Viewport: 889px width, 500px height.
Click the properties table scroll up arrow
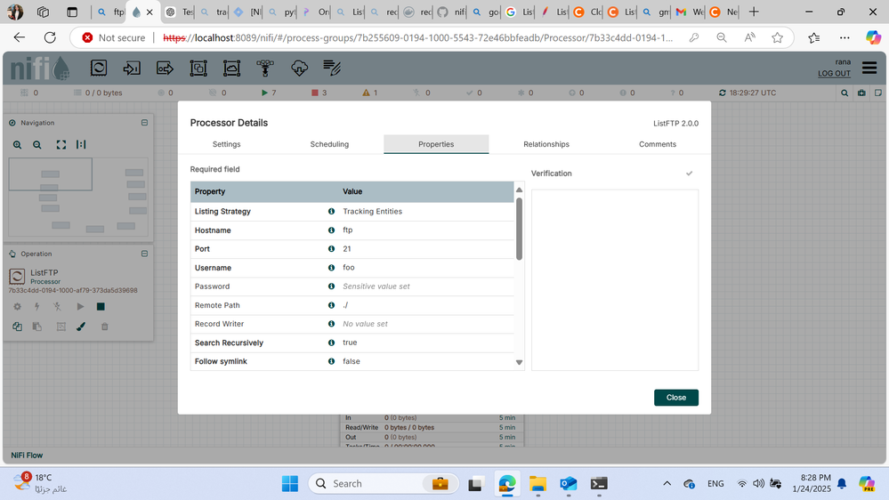(519, 190)
